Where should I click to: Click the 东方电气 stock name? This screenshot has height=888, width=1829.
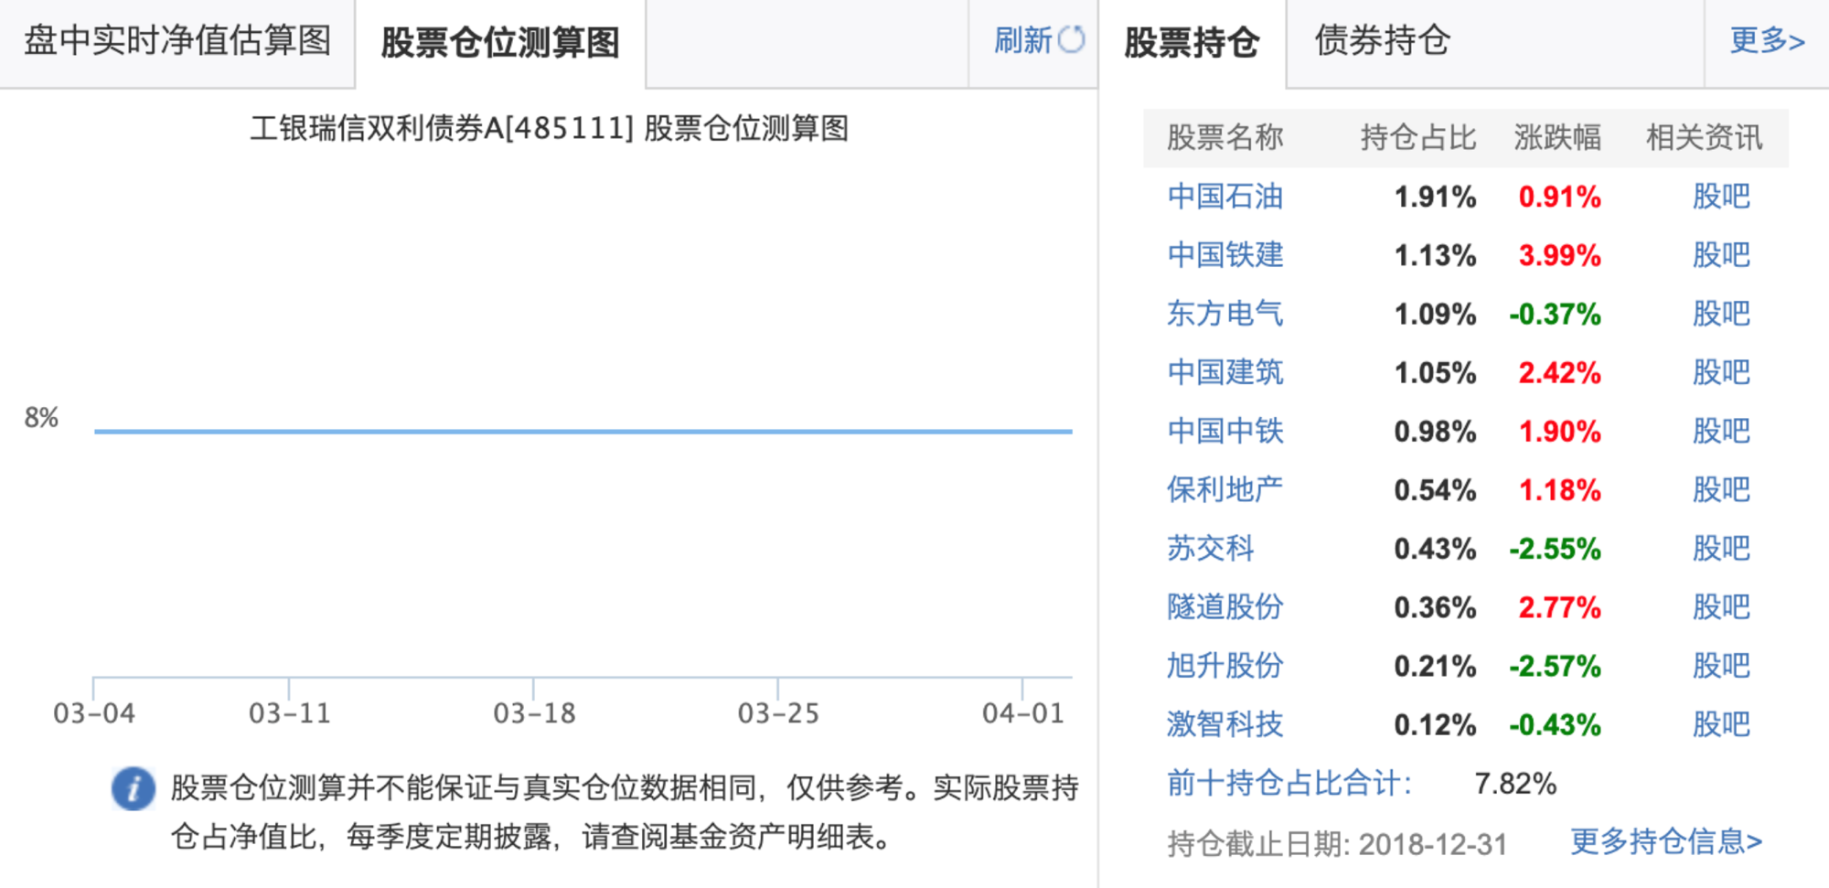pos(1225,314)
